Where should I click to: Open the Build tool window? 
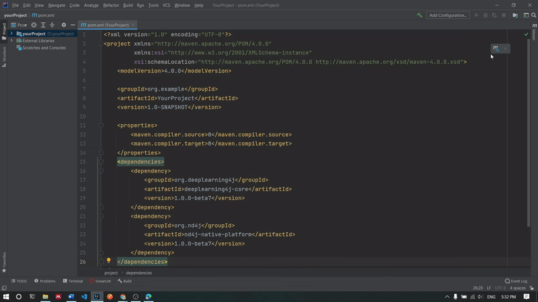tap(124, 281)
